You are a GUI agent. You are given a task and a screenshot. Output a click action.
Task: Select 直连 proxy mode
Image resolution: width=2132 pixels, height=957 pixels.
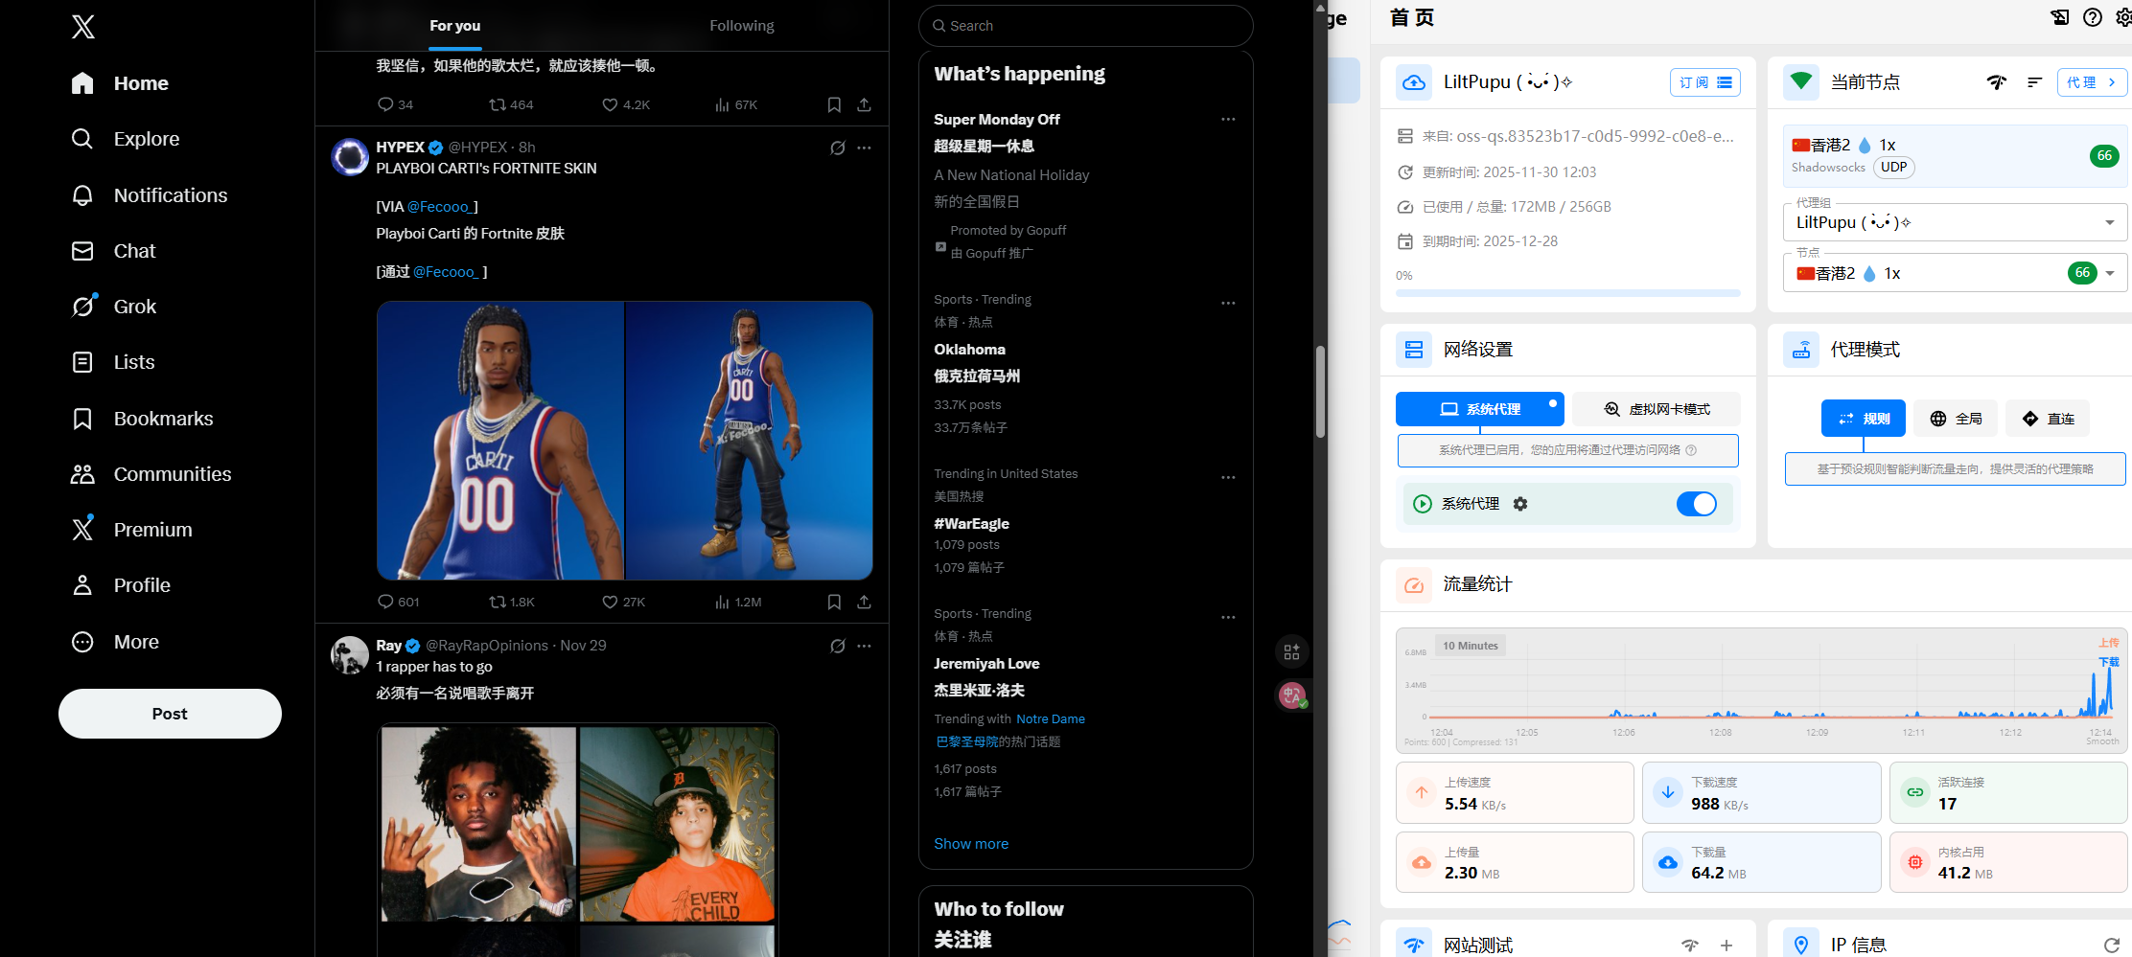[2047, 419]
